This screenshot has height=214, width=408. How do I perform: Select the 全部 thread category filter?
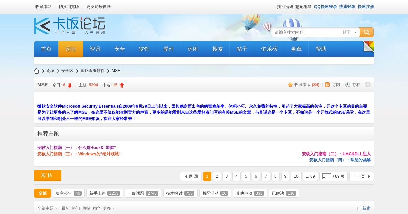(x=42, y=193)
